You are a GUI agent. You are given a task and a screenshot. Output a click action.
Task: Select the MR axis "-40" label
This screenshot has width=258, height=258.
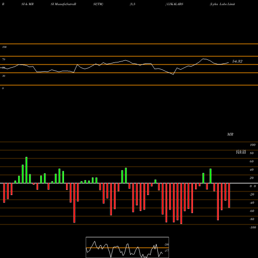click(x=252, y=203)
